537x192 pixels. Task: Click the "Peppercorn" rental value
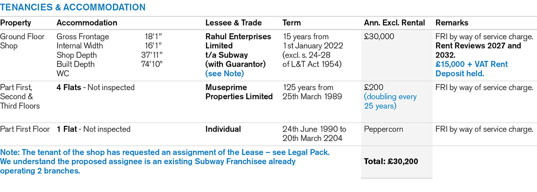click(x=384, y=129)
